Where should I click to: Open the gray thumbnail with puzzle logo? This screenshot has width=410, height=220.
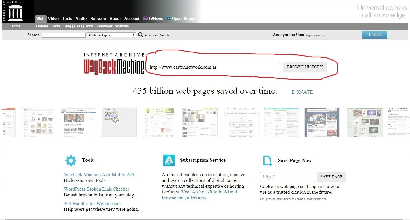pyautogui.click(x=119, y=122)
